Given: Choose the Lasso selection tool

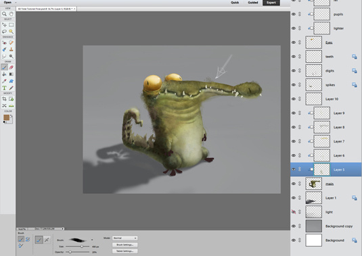Looking at the screenshot, I should click(4, 31).
